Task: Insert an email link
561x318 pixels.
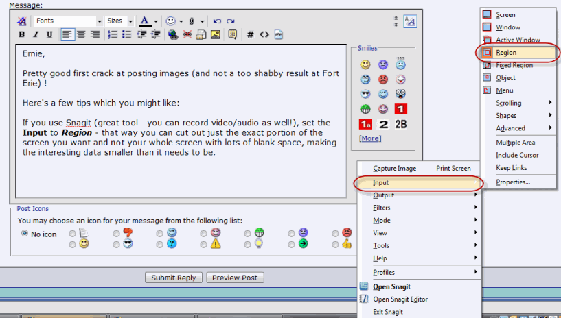Action: [201, 35]
